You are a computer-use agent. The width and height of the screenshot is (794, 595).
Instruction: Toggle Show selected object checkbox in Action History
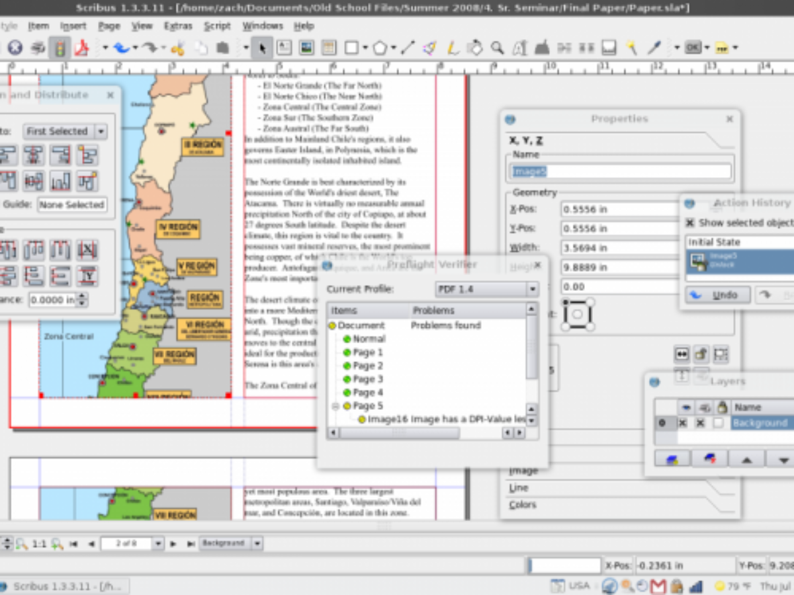tap(690, 223)
